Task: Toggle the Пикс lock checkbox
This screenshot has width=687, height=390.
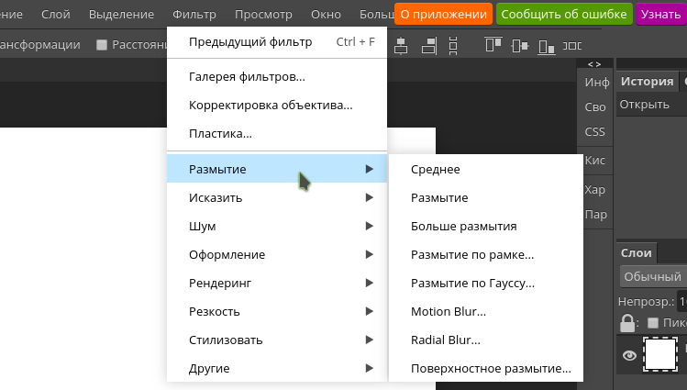Action: 653,323
